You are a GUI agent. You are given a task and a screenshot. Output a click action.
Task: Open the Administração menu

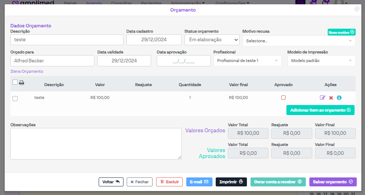click(x=188, y=3)
